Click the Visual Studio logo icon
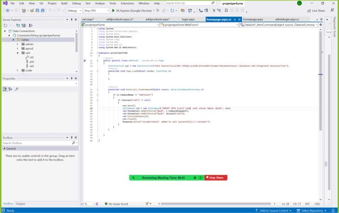The height and width of the screenshot is (213, 339). 5,3
